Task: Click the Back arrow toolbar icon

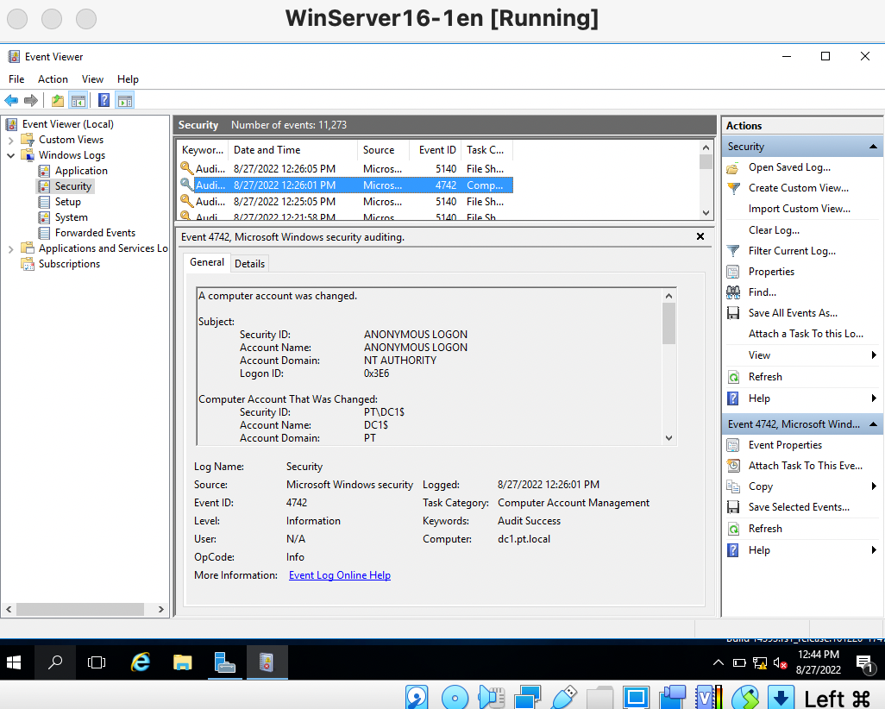Action: pos(11,100)
